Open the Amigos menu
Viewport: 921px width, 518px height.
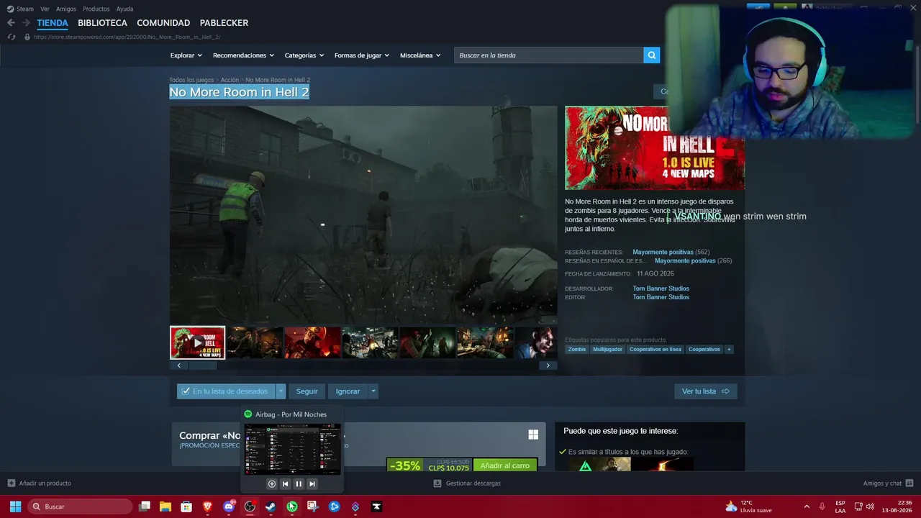click(x=66, y=9)
